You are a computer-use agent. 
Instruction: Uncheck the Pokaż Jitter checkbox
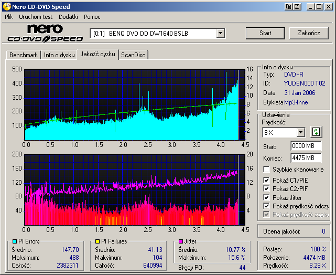click(266, 197)
